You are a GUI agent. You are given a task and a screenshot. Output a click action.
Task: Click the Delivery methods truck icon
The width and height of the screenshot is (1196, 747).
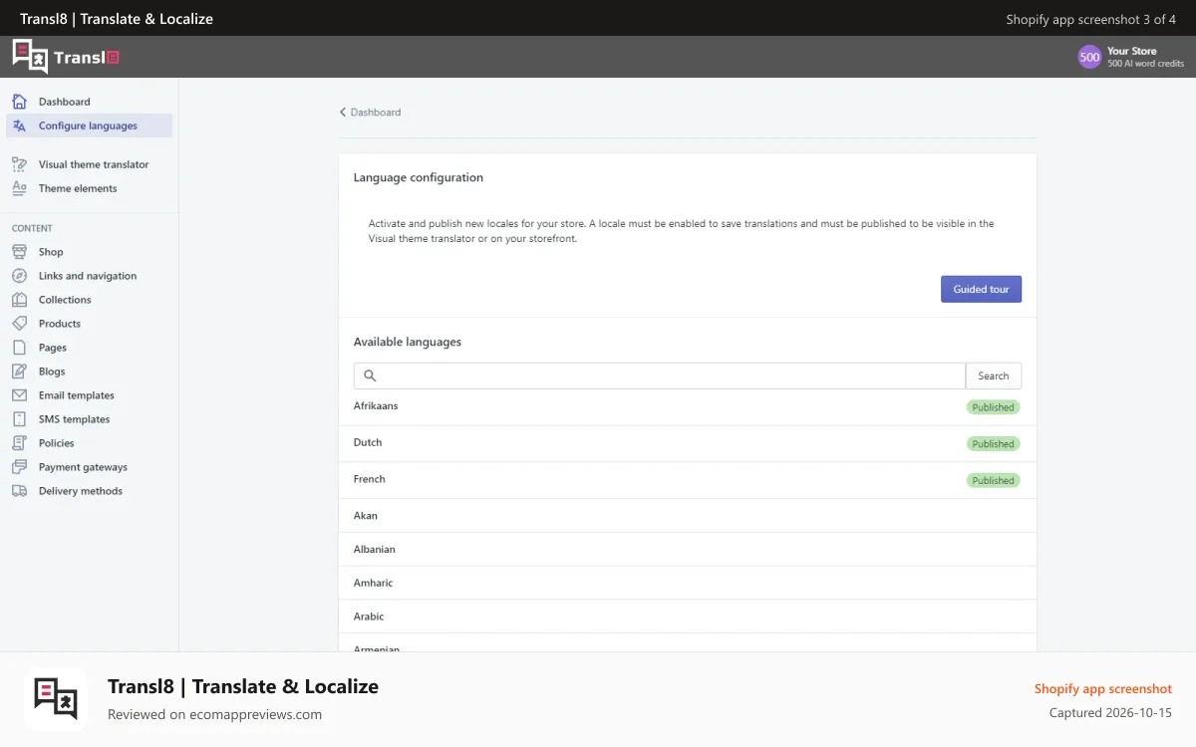coord(19,491)
